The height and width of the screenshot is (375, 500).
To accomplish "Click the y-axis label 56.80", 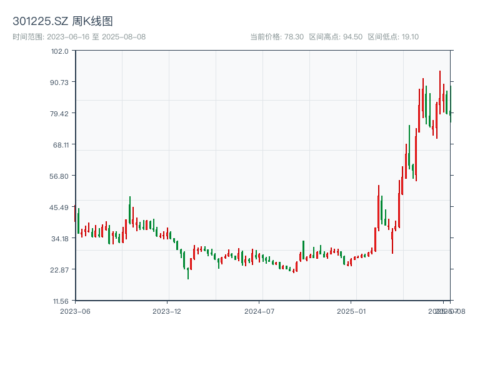I will coord(59,176).
